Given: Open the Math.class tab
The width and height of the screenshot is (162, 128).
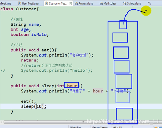Looking at the screenshot, I should [108, 3].
